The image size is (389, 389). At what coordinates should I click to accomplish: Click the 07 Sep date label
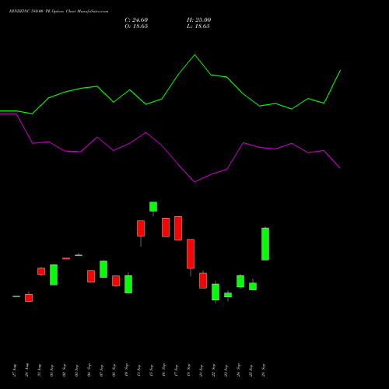102,370
